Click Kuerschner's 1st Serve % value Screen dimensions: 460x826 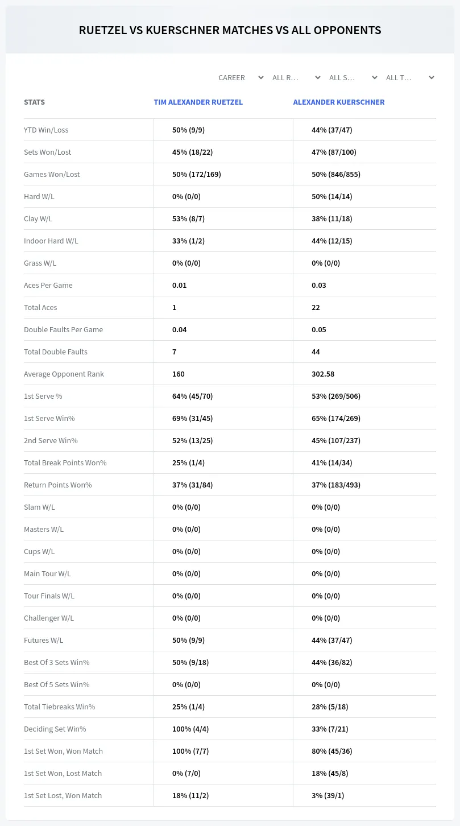[336, 396]
